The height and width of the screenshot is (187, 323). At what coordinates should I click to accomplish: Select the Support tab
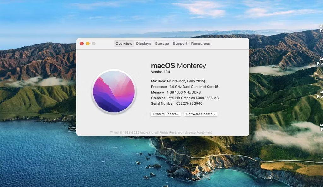pos(180,44)
